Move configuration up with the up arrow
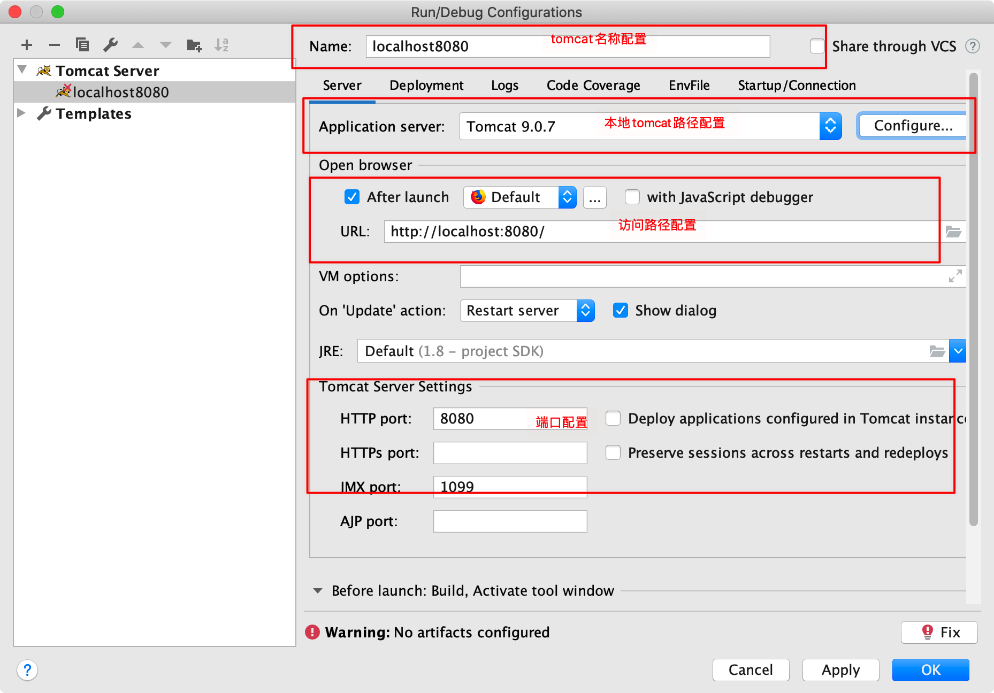 138,45
